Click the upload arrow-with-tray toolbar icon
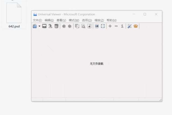Screen dimensions: 172x115 tap(50, 26)
